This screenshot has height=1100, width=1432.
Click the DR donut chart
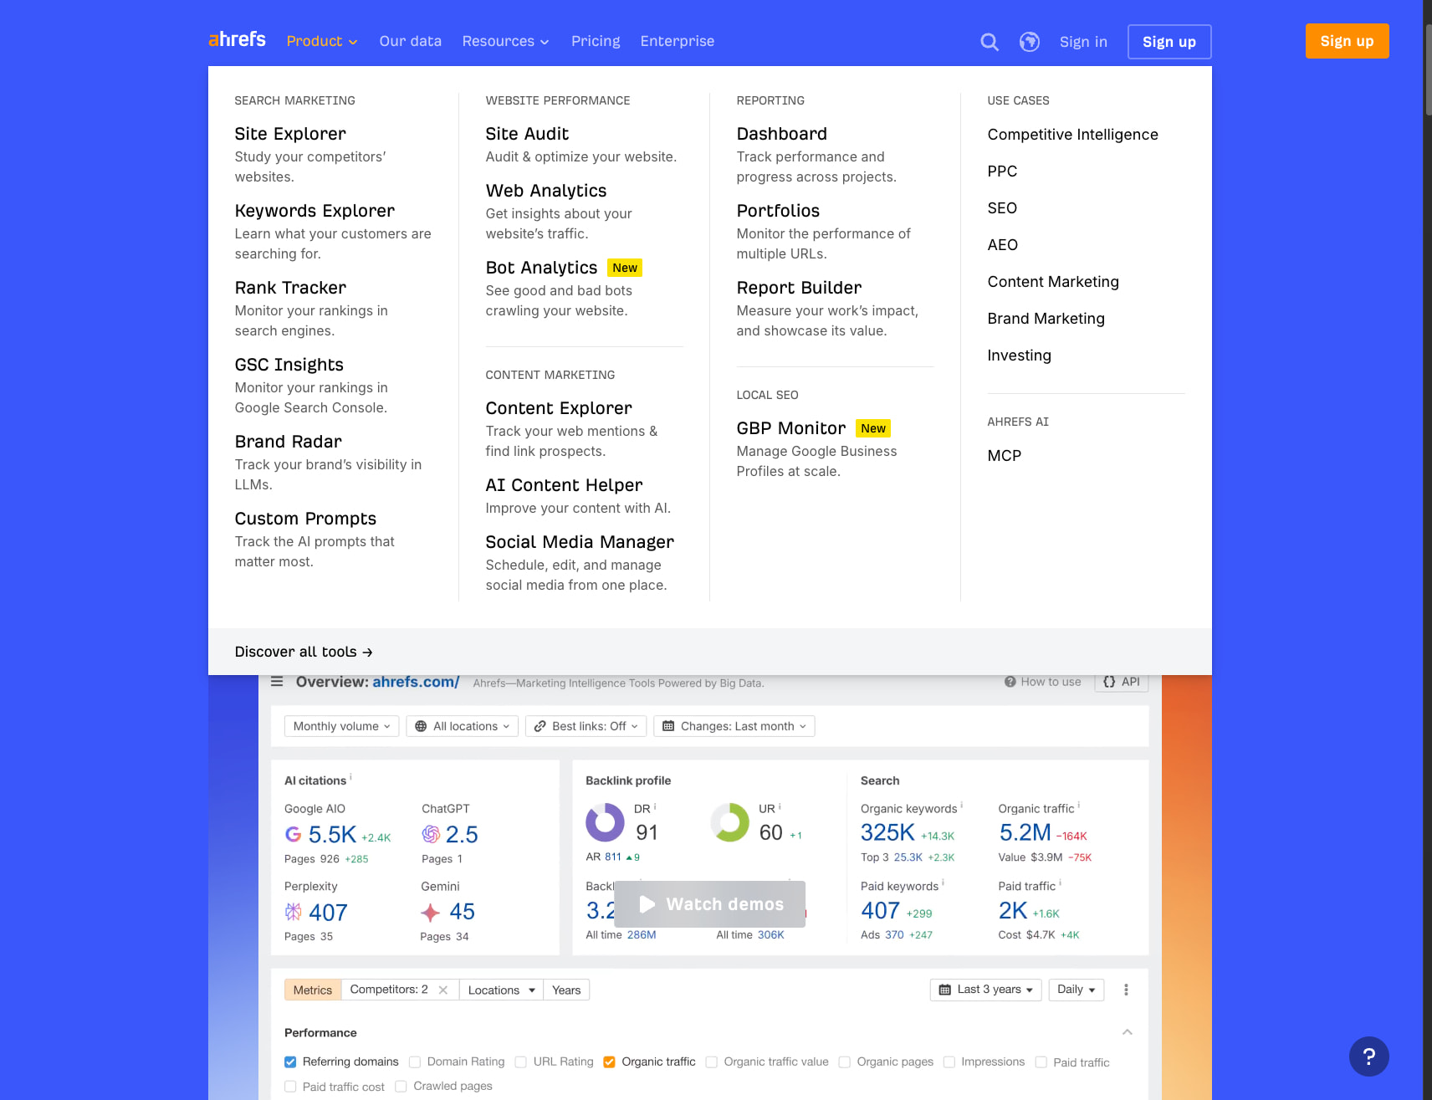(605, 822)
